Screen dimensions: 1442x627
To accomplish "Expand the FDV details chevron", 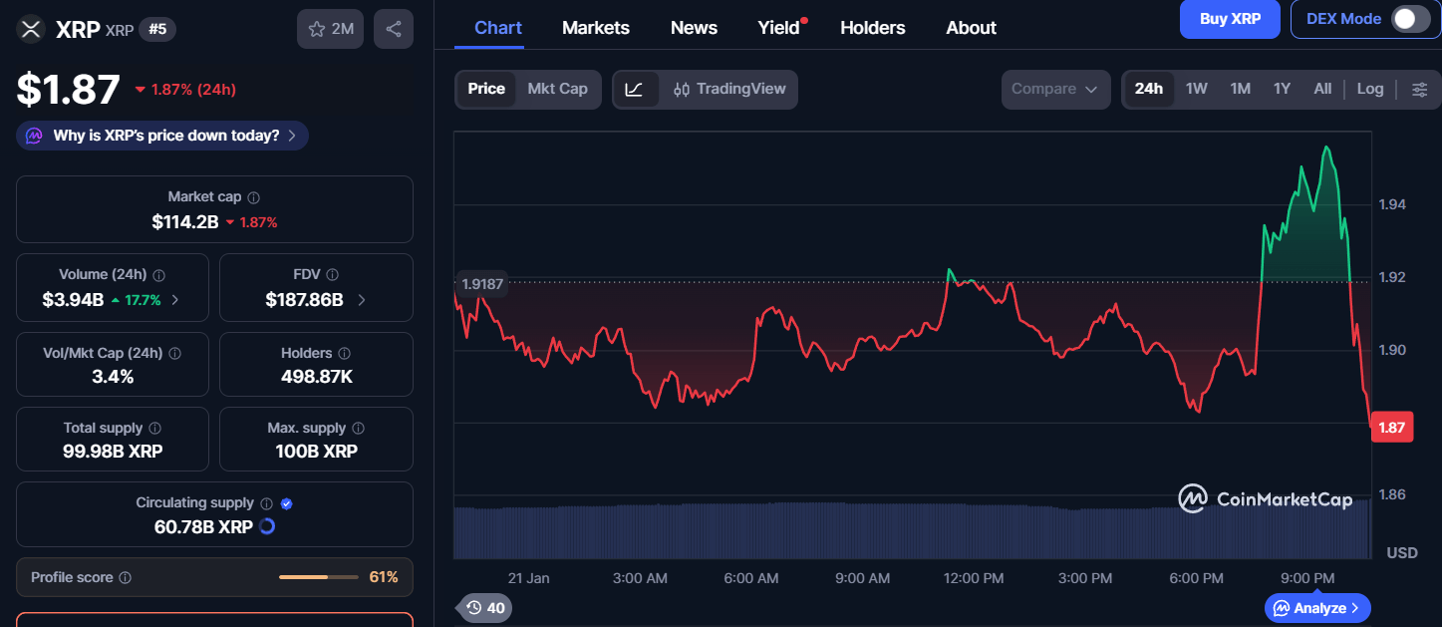I will 361,299.
